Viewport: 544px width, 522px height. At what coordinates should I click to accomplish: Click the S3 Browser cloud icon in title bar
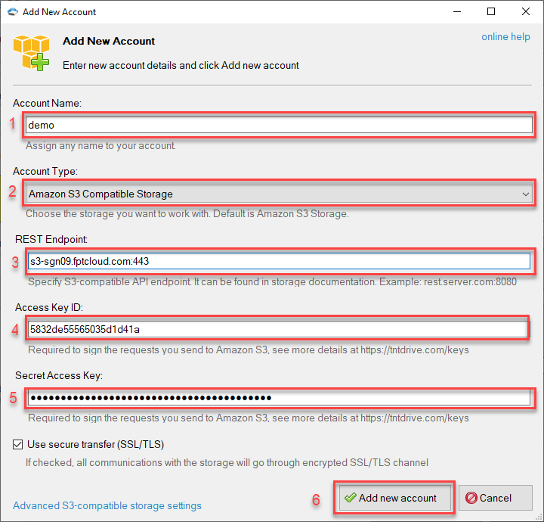click(x=12, y=12)
